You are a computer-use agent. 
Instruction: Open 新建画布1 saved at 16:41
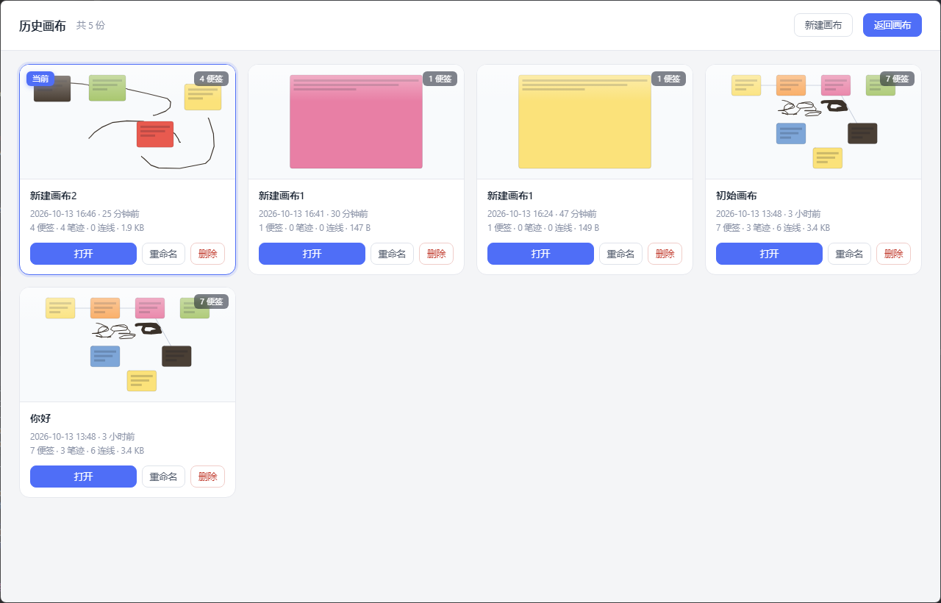pos(312,254)
